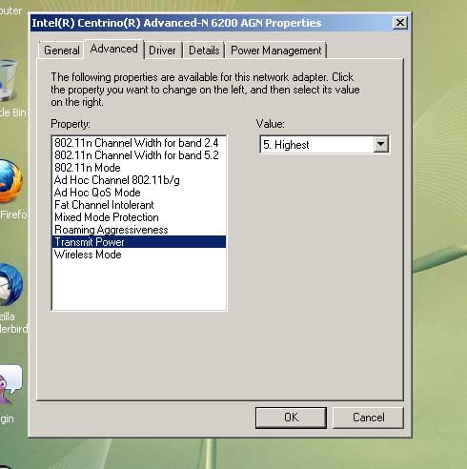
Task: Select Ad Hoc Channel 802.11b/g property
Action: coord(139,180)
